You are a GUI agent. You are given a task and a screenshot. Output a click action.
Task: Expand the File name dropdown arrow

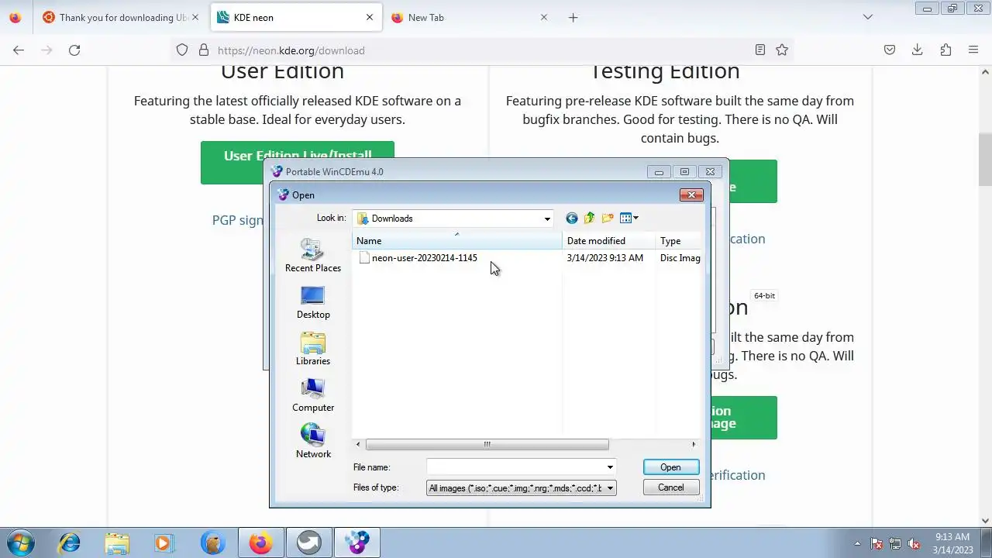[x=610, y=467]
